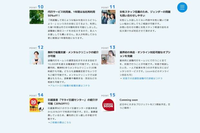The width and height of the screenshot is (200, 133).
Task: Click the red COMING SOON badge
Action: click(108, 105)
